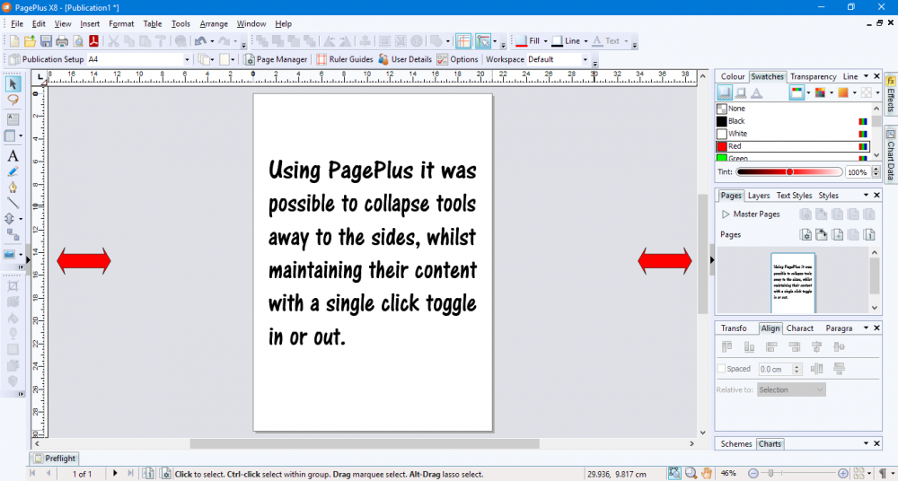Click the Options button
The image size is (898, 481).
click(x=458, y=59)
